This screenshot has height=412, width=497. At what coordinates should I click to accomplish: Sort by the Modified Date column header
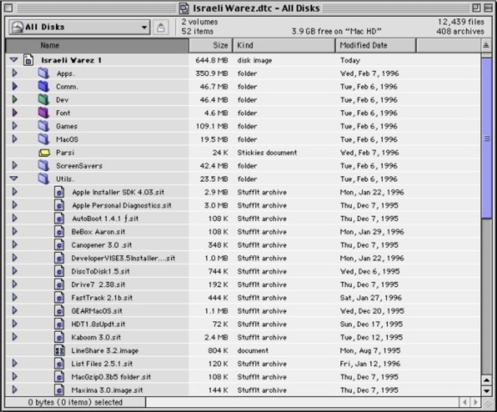pyautogui.click(x=376, y=45)
